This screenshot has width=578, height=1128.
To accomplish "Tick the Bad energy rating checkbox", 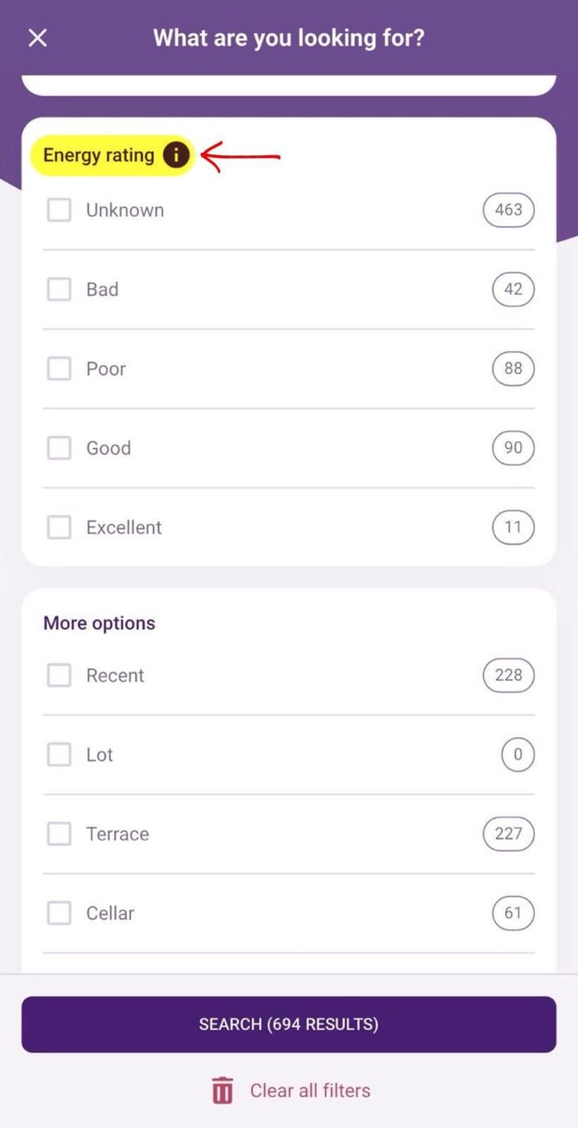I will (59, 289).
